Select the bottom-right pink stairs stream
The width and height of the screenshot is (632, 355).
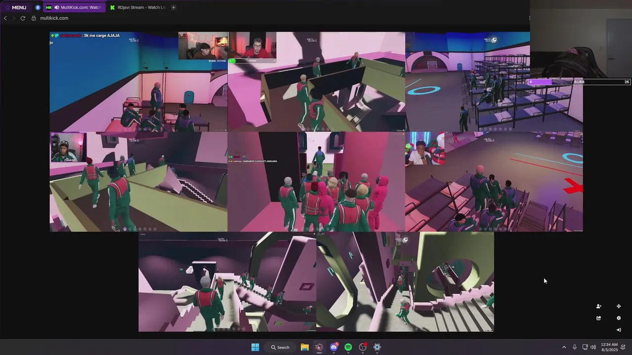(405, 282)
